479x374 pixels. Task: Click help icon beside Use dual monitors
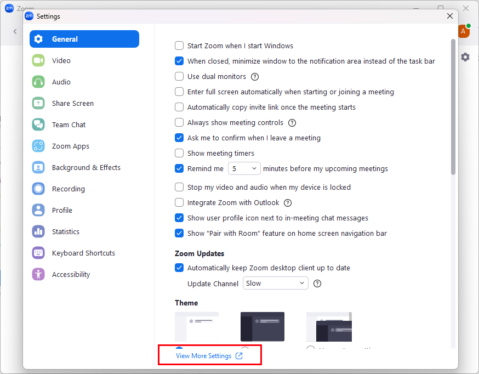pyautogui.click(x=255, y=77)
